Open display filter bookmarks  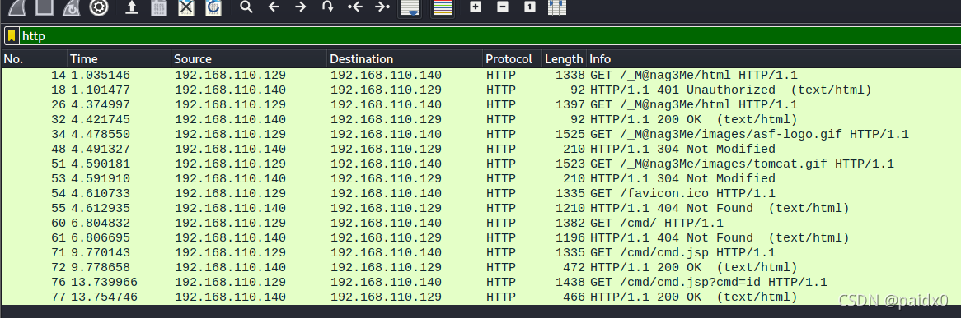coord(12,36)
